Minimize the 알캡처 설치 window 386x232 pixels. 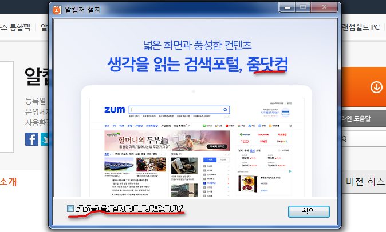[287, 7]
